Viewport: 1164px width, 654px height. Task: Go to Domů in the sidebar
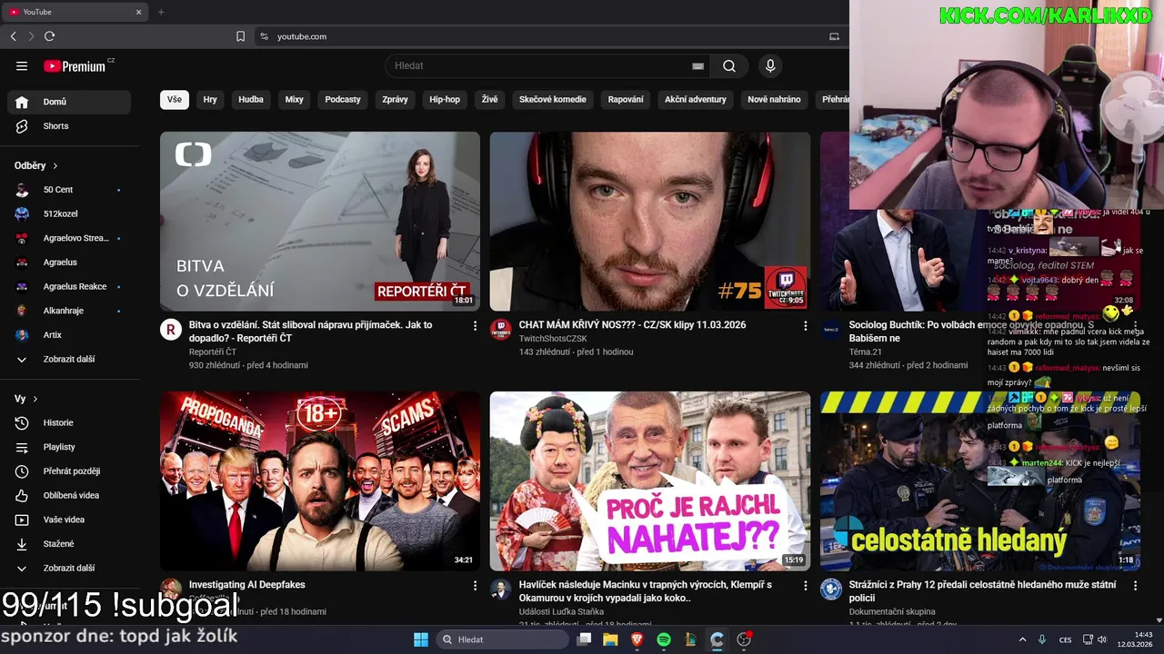69,102
